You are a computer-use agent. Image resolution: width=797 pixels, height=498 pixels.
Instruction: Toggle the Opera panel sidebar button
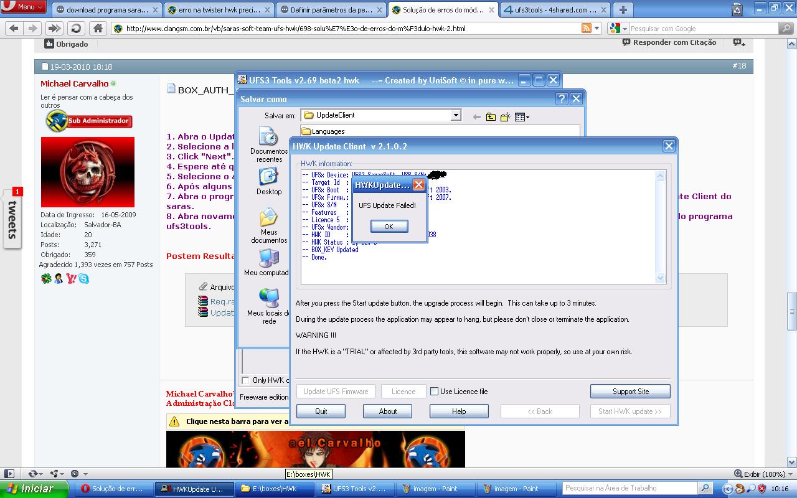pos(9,474)
